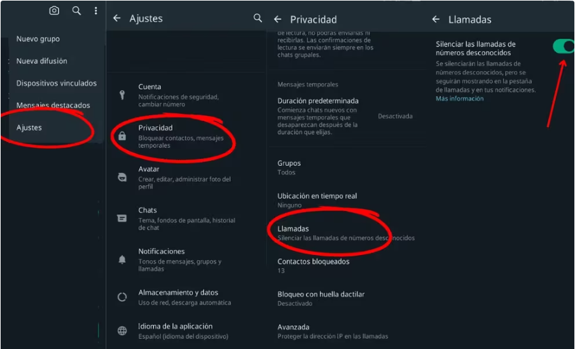This screenshot has width=575, height=349.
Task: Choose Nuevo grupo in the menu
Action: click(x=38, y=39)
